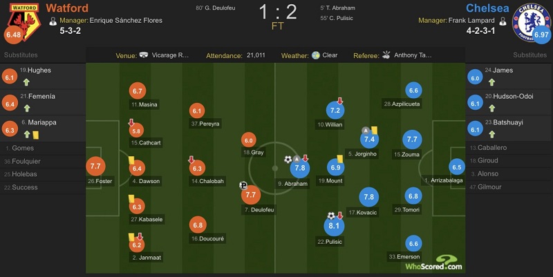Viewport: 553px width, 277px height.
Task: Click the green sub-on arrow under Hughes
Action: 26,82
